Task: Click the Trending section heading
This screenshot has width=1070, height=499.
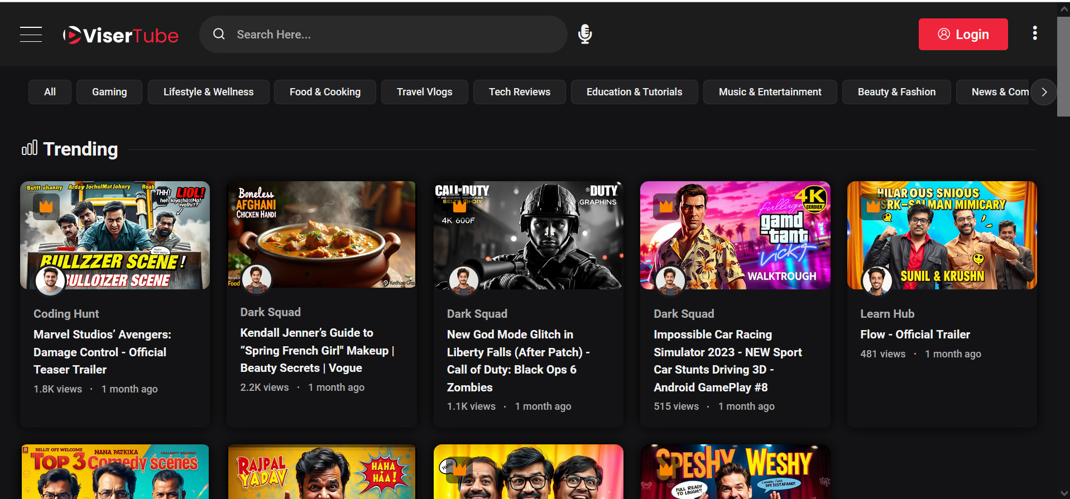Action: [x=80, y=149]
